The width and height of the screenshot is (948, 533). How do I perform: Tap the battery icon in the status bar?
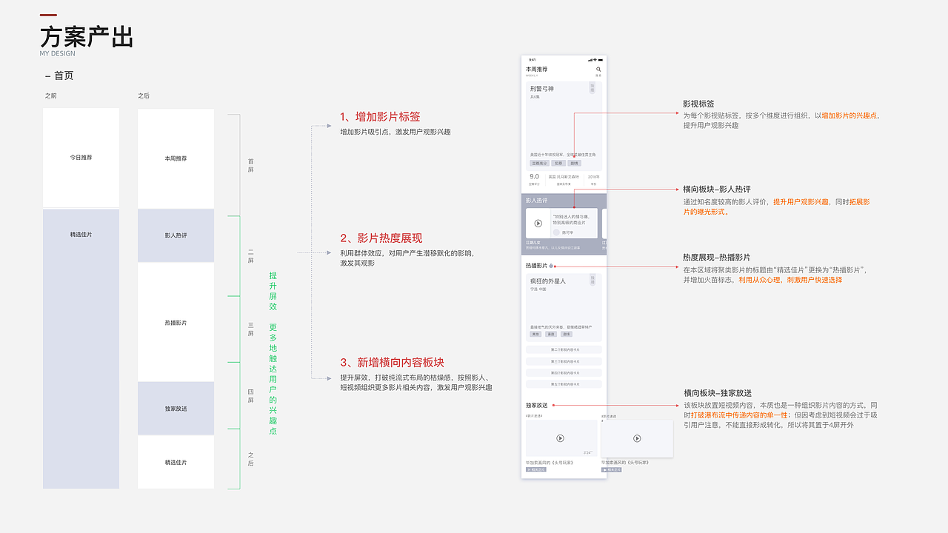point(600,59)
